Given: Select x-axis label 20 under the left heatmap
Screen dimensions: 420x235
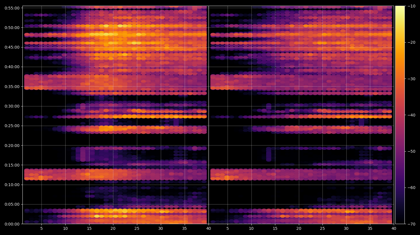Looking at the screenshot, I should pyautogui.click(x=113, y=229).
